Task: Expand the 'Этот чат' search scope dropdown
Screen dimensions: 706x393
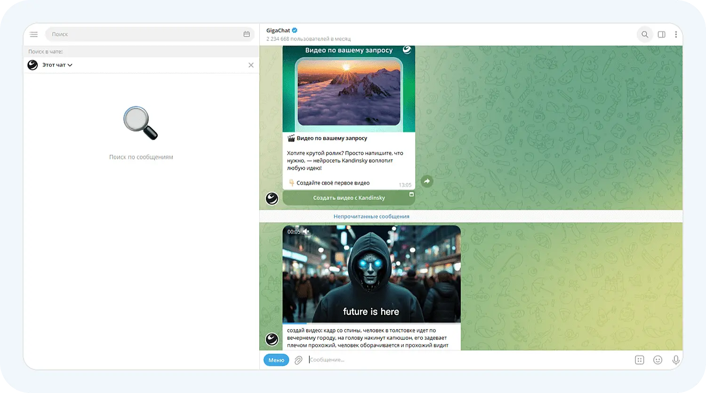Action: point(57,65)
